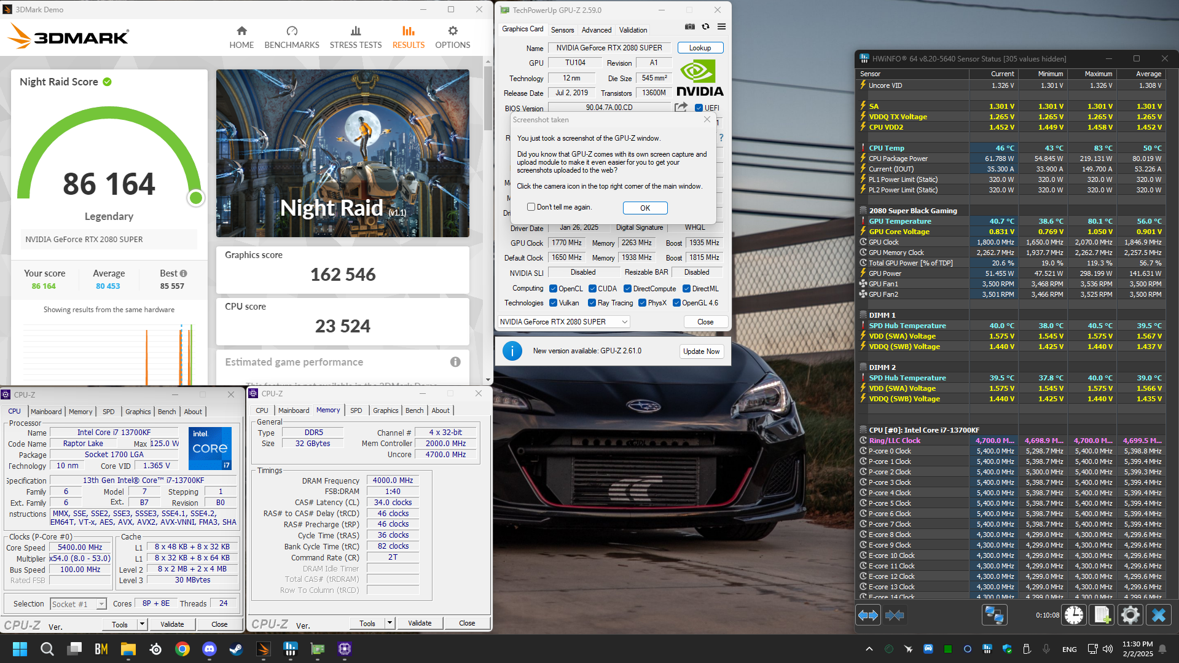Open the GPU selection dropdown in GPU-Z
Image resolution: width=1179 pixels, height=663 pixels.
click(x=563, y=322)
